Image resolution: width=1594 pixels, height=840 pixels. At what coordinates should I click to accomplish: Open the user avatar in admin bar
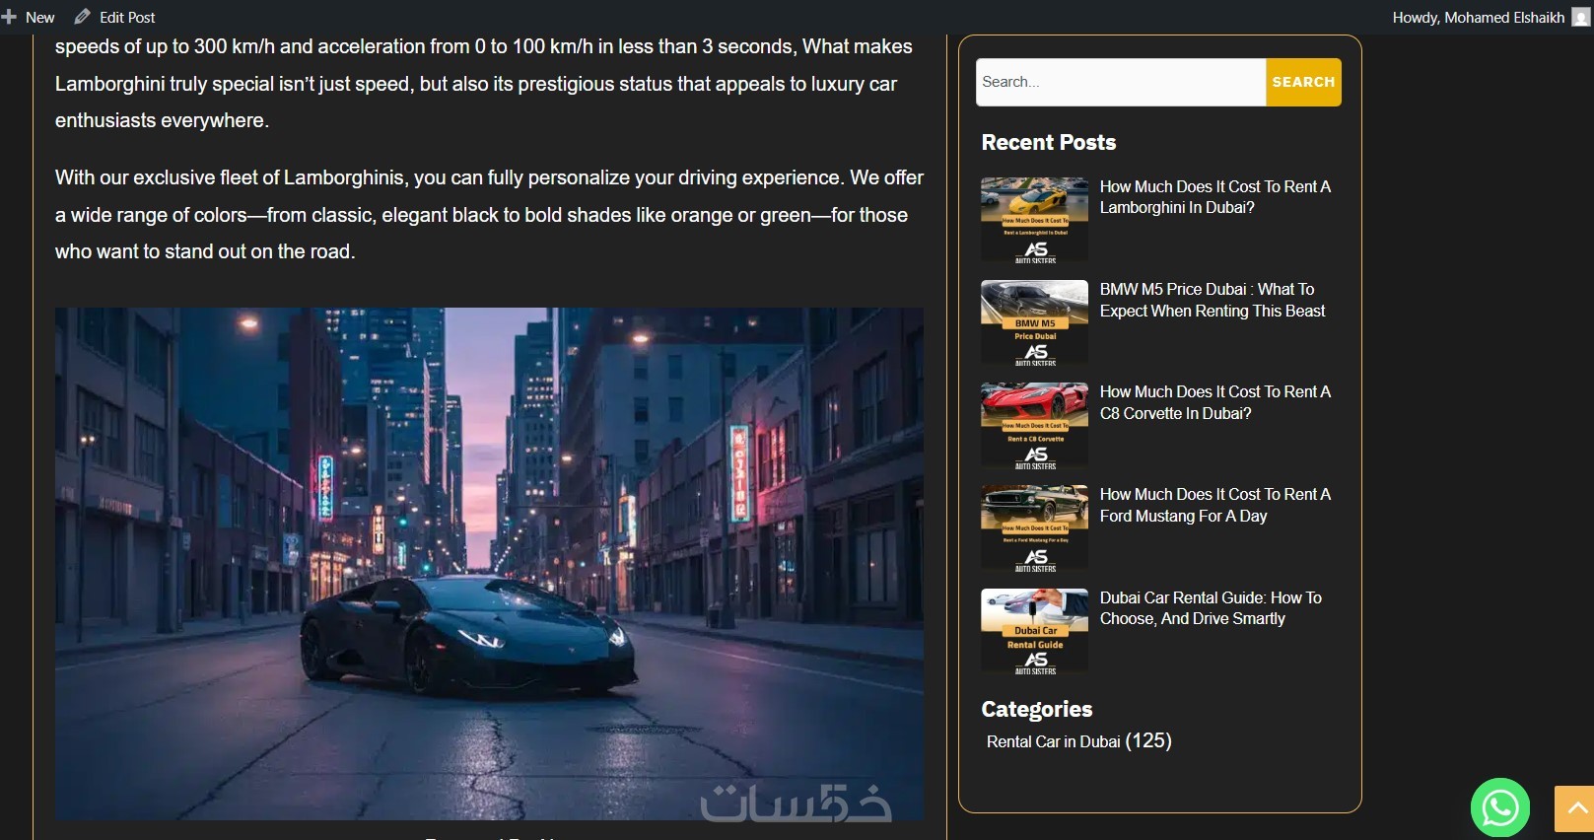1580,17
